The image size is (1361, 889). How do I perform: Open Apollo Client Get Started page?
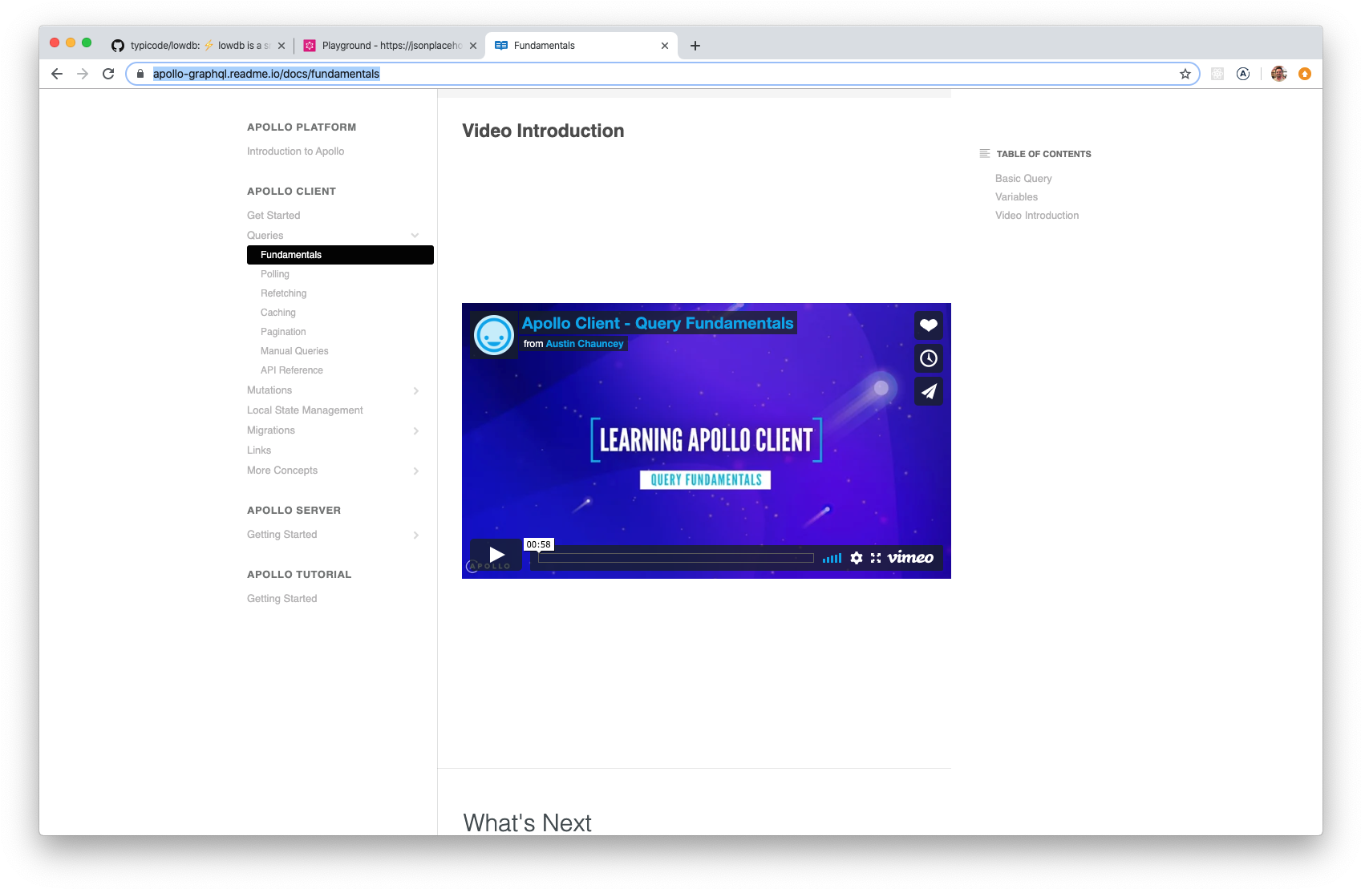pyautogui.click(x=273, y=216)
